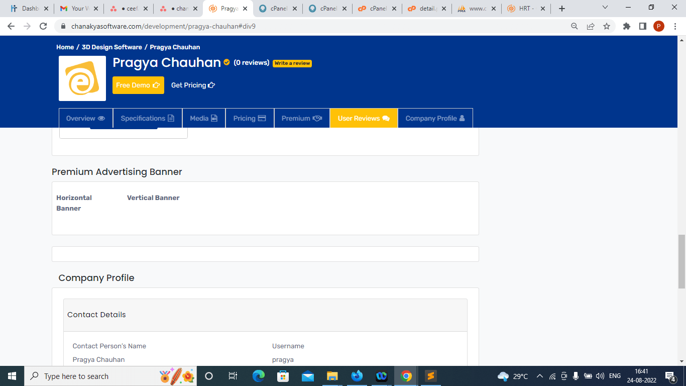Select the User Reviews tab
This screenshot has height=386, width=686.
tap(364, 118)
